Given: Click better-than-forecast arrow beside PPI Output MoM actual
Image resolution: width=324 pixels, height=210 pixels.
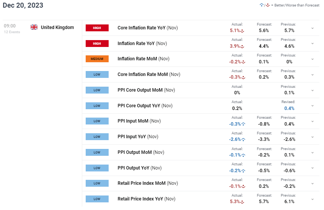Looking at the screenshot, I should click(243, 155).
